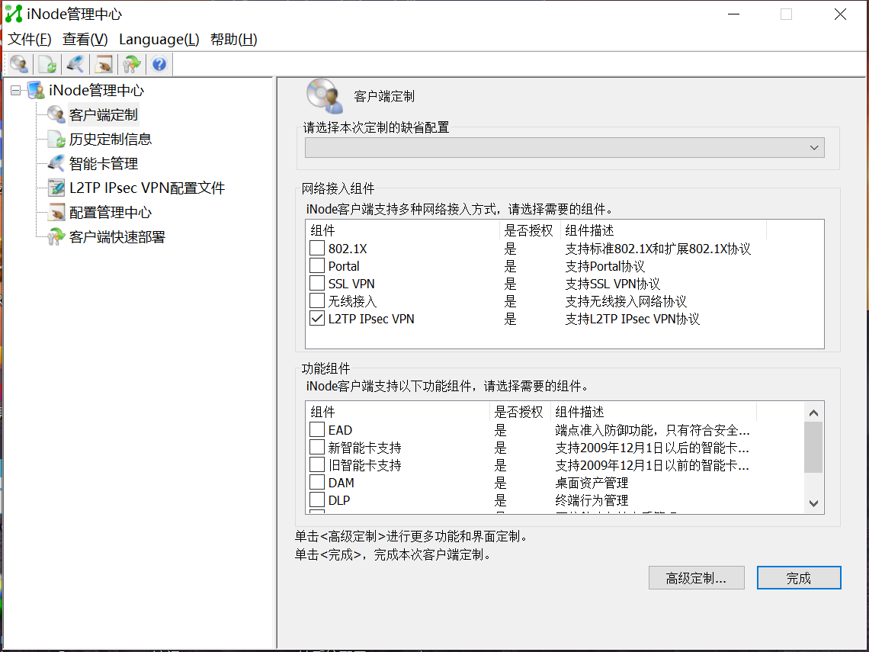Click the client quick deployment toolbar icon

coord(131,64)
